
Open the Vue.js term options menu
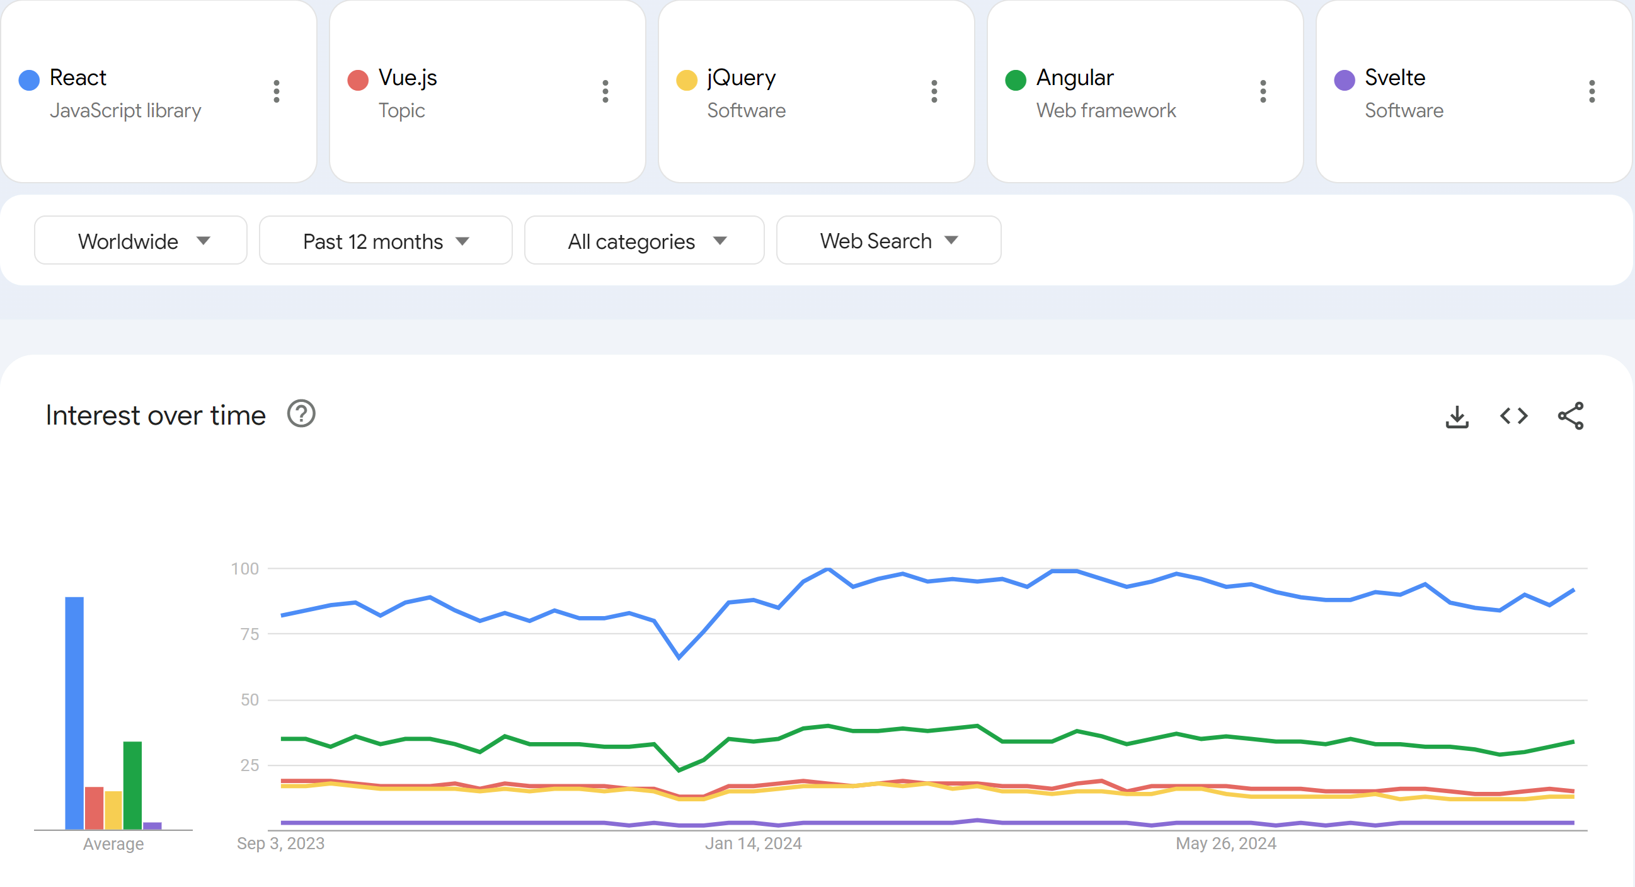[x=605, y=91]
